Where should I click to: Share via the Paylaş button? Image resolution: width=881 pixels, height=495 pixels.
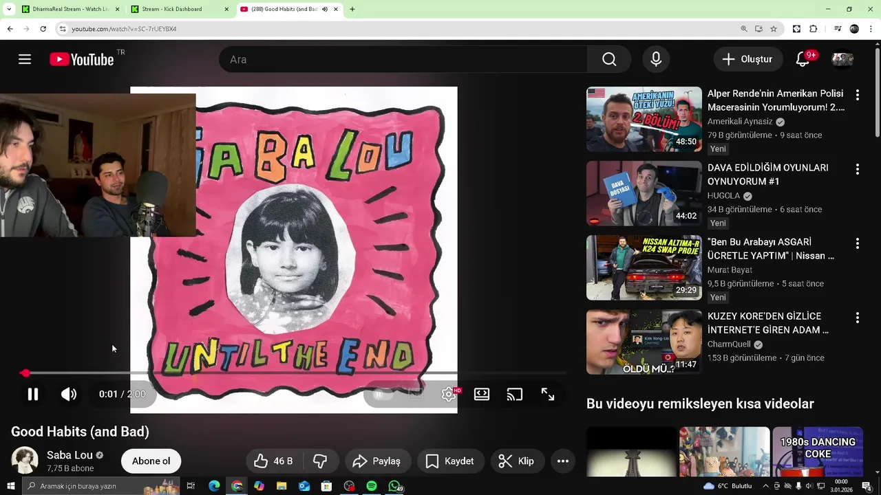coord(376,461)
